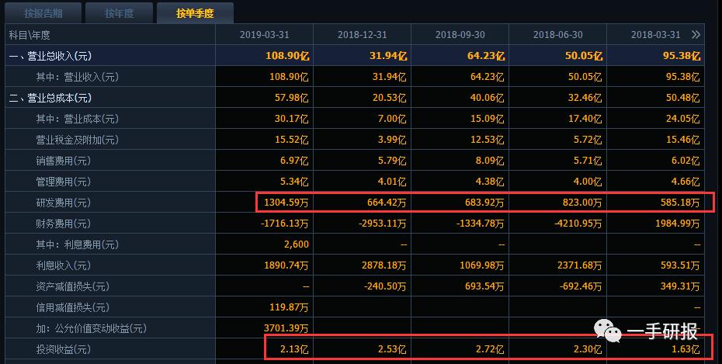Viewport: 722px width, 364px height.
Task: Click the 加：公允价值变动收益(元) row label
Action: (91, 328)
